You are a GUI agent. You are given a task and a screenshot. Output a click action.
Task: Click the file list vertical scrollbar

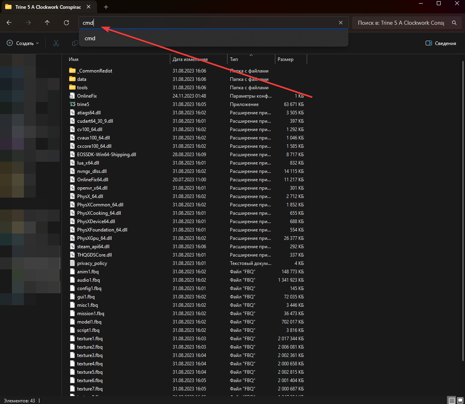pyautogui.click(x=463, y=211)
